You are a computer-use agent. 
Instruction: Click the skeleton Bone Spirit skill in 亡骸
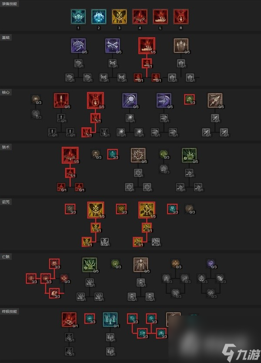[141, 265]
